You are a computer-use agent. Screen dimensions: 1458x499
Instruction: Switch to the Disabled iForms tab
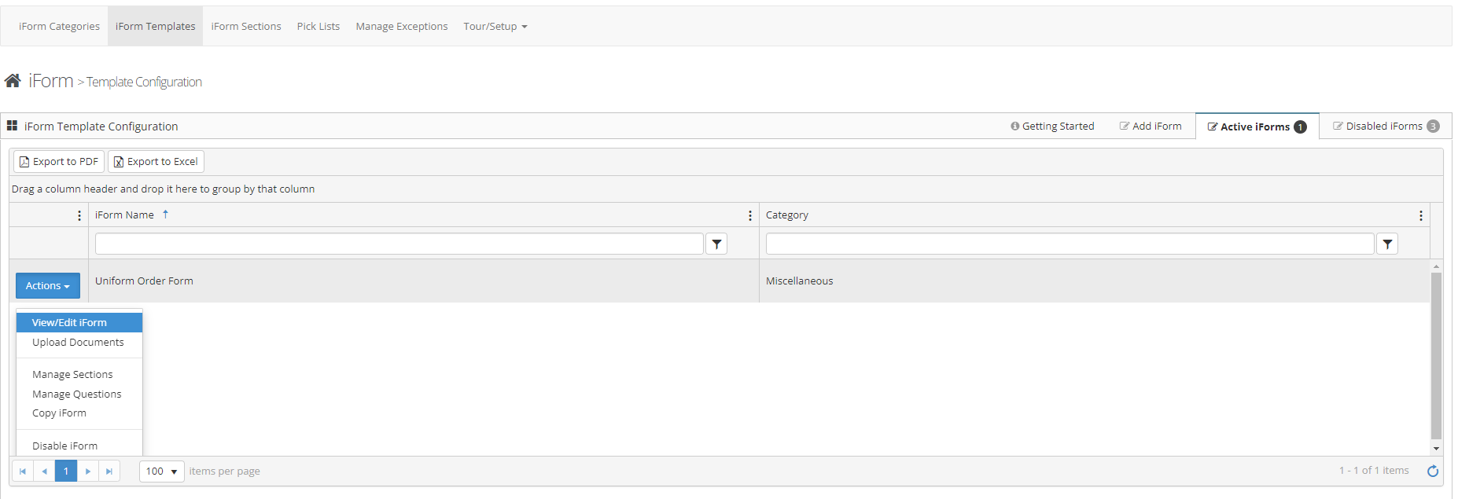(1383, 126)
